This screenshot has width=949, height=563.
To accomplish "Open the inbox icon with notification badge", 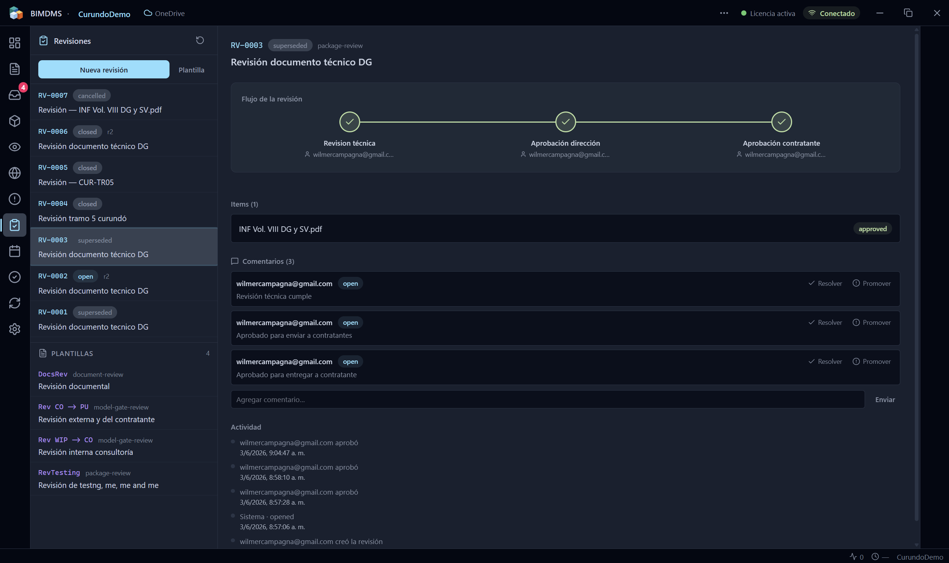I will click(x=14, y=95).
